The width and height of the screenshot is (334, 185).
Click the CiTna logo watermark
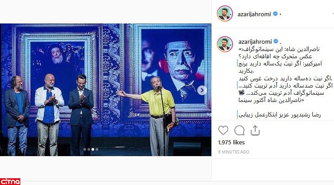click(x=10, y=181)
